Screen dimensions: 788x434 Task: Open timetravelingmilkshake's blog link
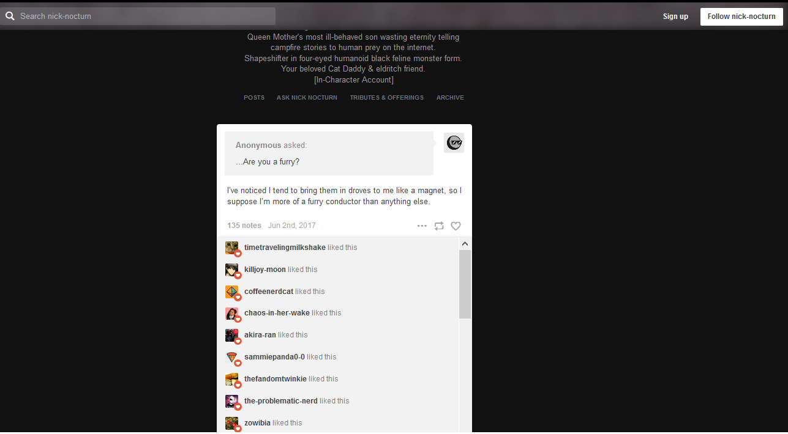pos(285,248)
